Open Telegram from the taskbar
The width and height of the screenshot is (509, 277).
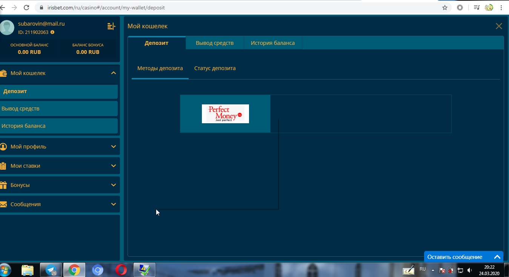[51, 270]
